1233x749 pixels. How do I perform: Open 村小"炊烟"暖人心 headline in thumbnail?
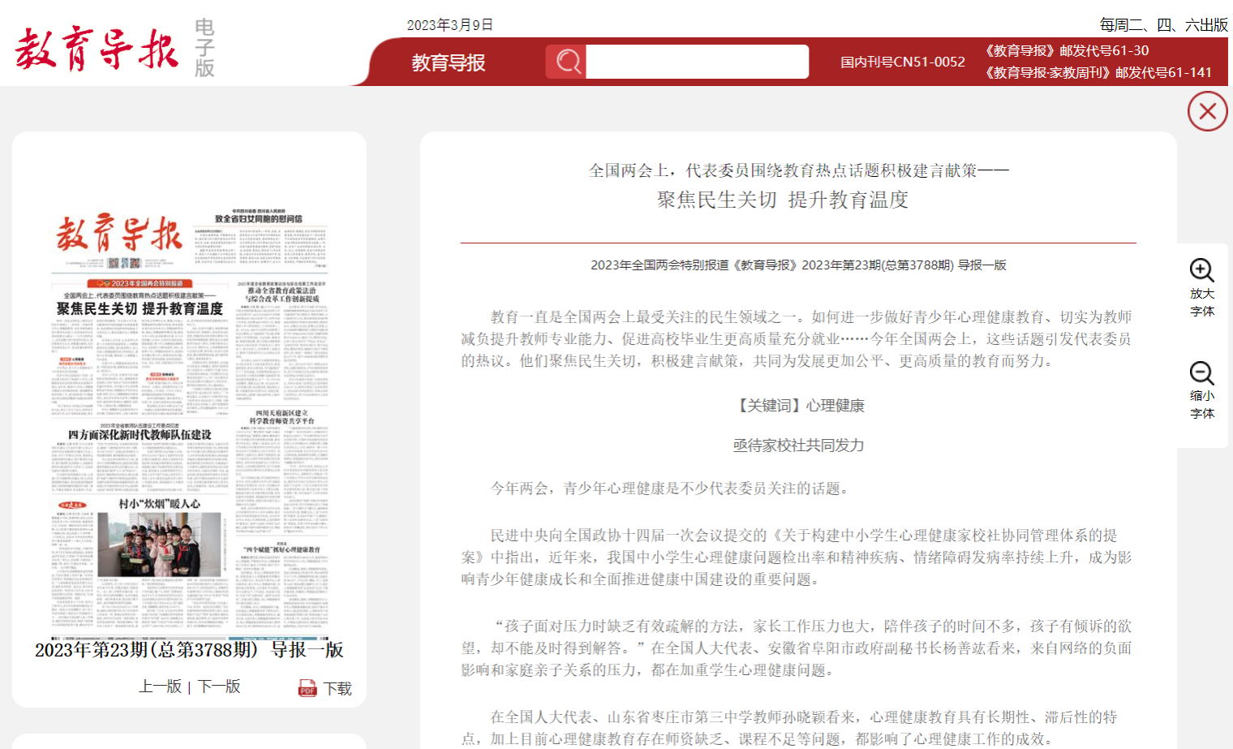(159, 504)
